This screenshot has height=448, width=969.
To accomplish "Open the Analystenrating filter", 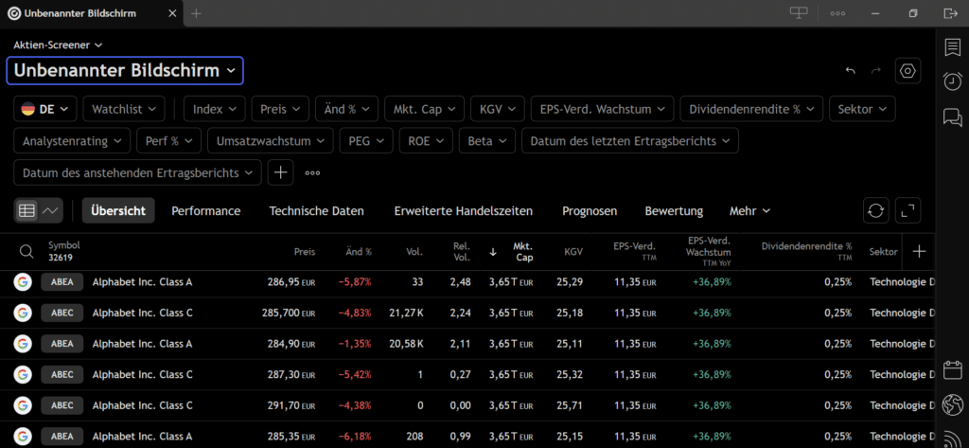I will [x=72, y=140].
